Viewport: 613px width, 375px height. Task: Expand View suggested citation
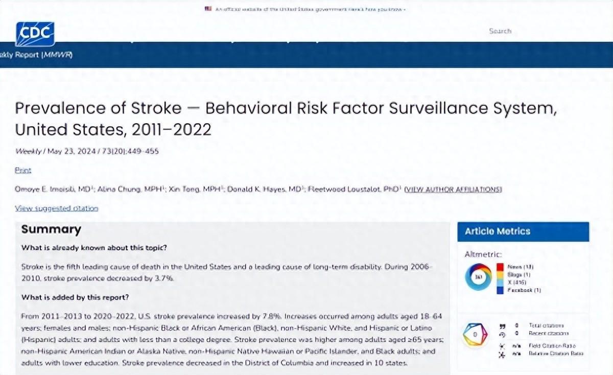pos(57,208)
